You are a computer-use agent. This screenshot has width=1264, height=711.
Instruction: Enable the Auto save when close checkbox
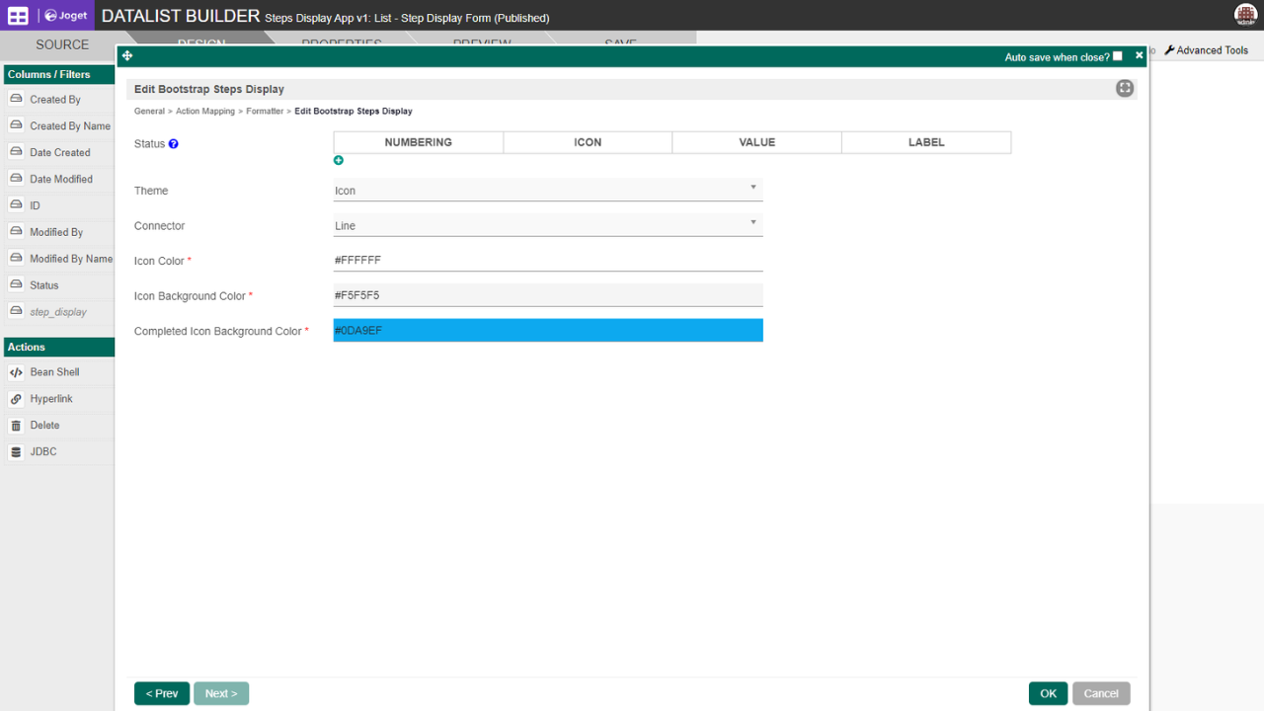1118,56
